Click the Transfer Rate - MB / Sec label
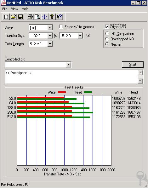The width and height of the screenshot is (148, 188). click(62, 174)
